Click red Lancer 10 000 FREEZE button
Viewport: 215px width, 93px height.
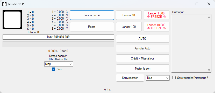[x=156, y=27]
